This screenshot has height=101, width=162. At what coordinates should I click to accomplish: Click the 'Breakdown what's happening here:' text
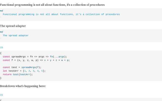pyautogui.click(x=23, y=86)
